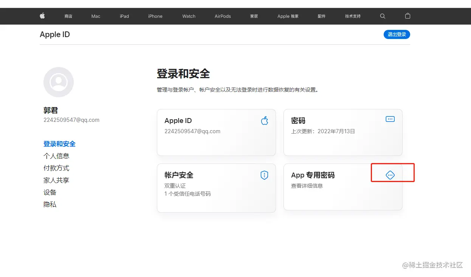Click the Apple logo in the navigation bar
471x277 pixels.
pos(42,16)
